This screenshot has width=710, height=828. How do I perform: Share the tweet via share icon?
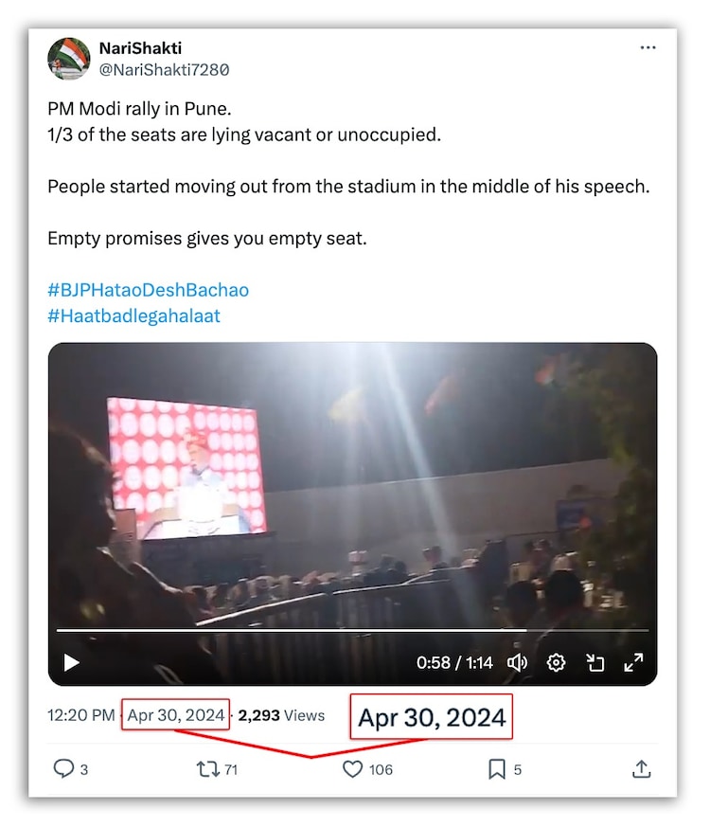point(641,769)
